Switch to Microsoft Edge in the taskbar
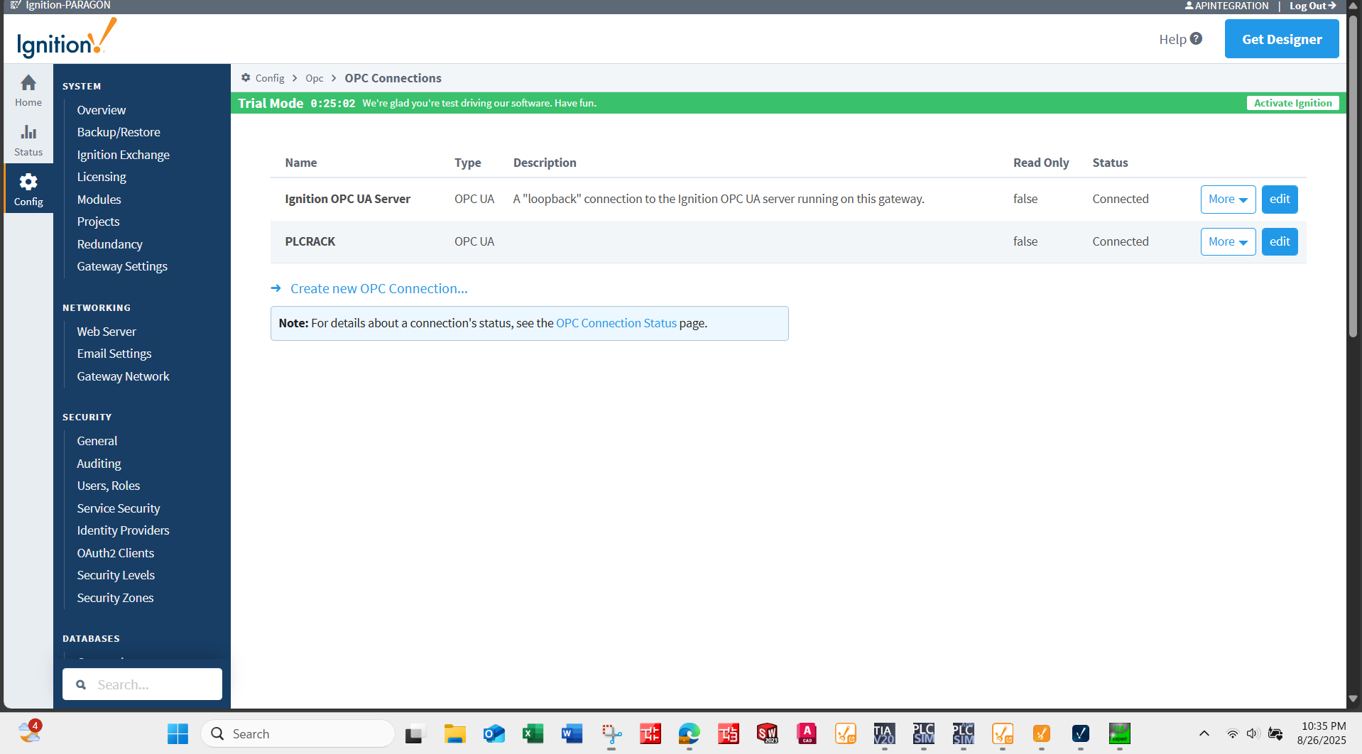Image resolution: width=1362 pixels, height=754 pixels. click(x=689, y=733)
